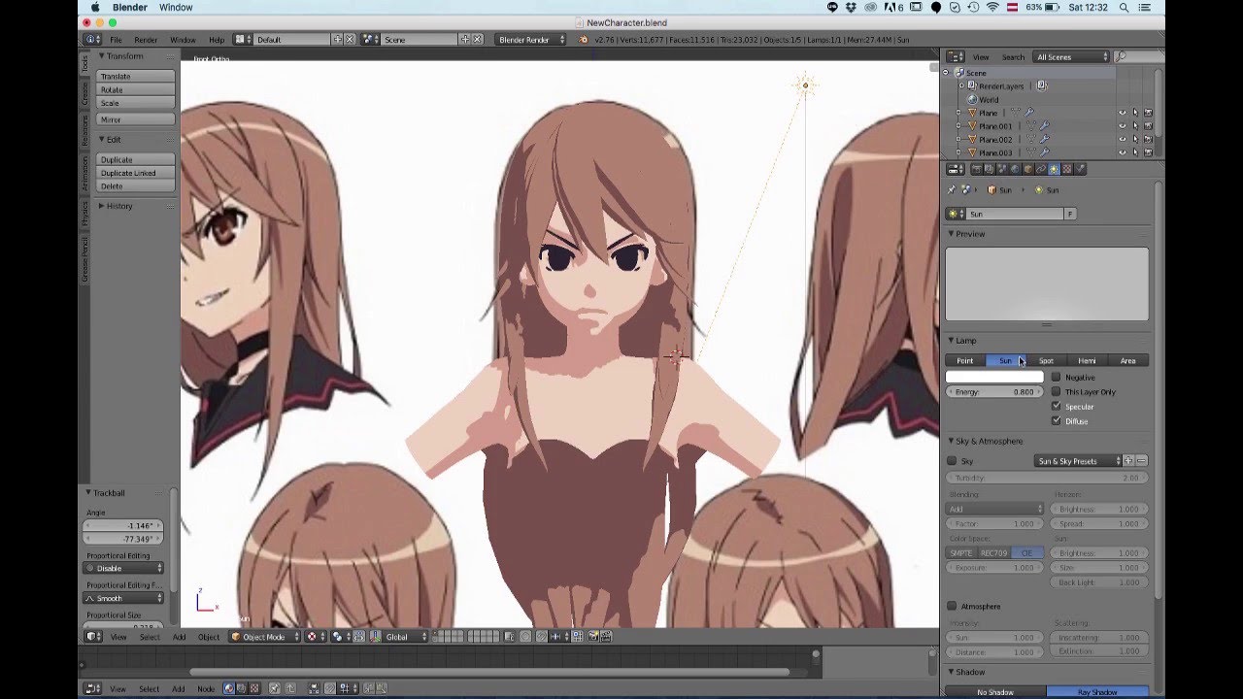The image size is (1243, 699).
Task: Open the Render properties tab icon
Action: click(x=977, y=169)
